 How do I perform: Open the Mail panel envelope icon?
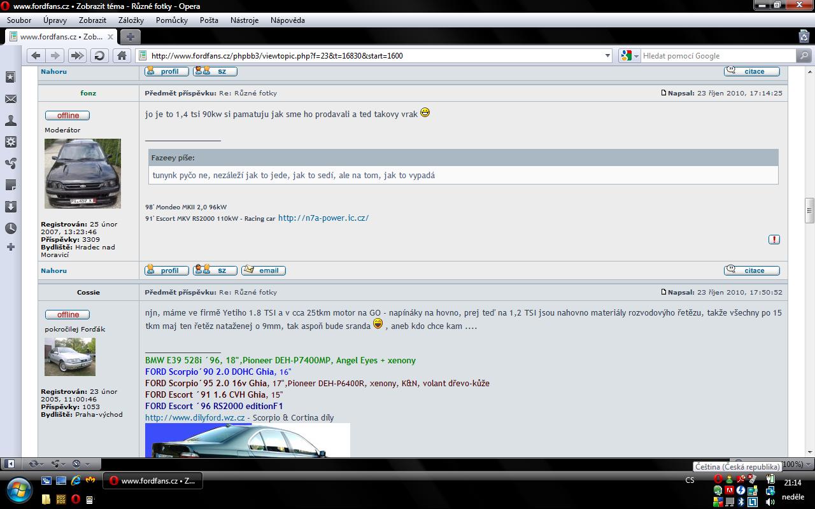(10, 99)
